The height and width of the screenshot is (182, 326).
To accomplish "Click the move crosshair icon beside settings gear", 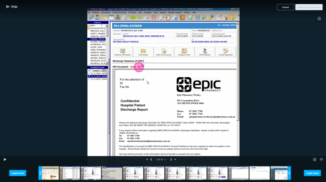I will [322, 159].
